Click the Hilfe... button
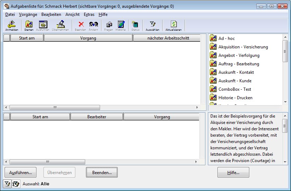The width and height of the screenshot is (291, 191). coord(233,173)
